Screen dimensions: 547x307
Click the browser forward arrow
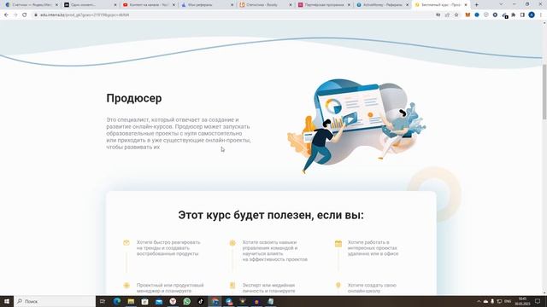coord(15,15)
